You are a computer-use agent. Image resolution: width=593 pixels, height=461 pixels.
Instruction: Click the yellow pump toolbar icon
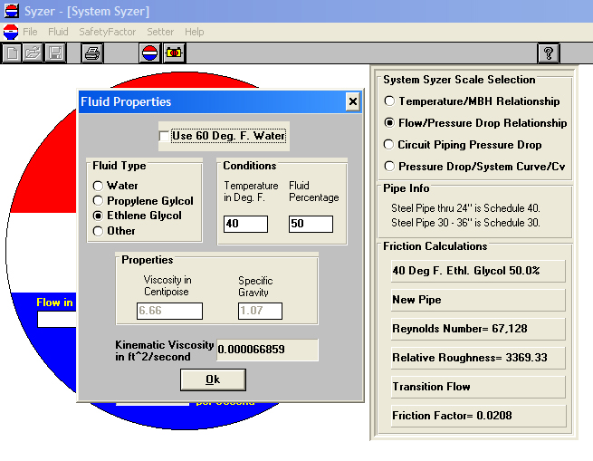pyautogui.click(x=174, y=53)
